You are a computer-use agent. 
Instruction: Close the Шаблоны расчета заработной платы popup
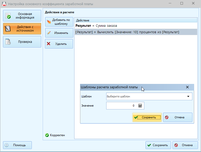click(x=187, y=87)
